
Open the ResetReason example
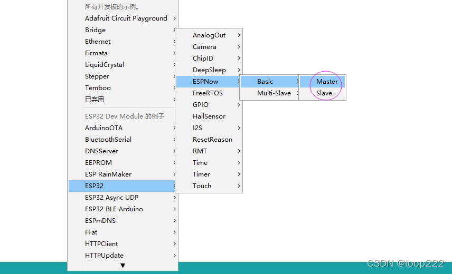coord(209,140)
